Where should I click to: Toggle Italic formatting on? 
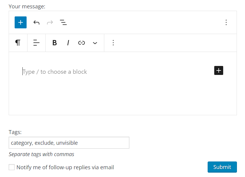(68, 43)
